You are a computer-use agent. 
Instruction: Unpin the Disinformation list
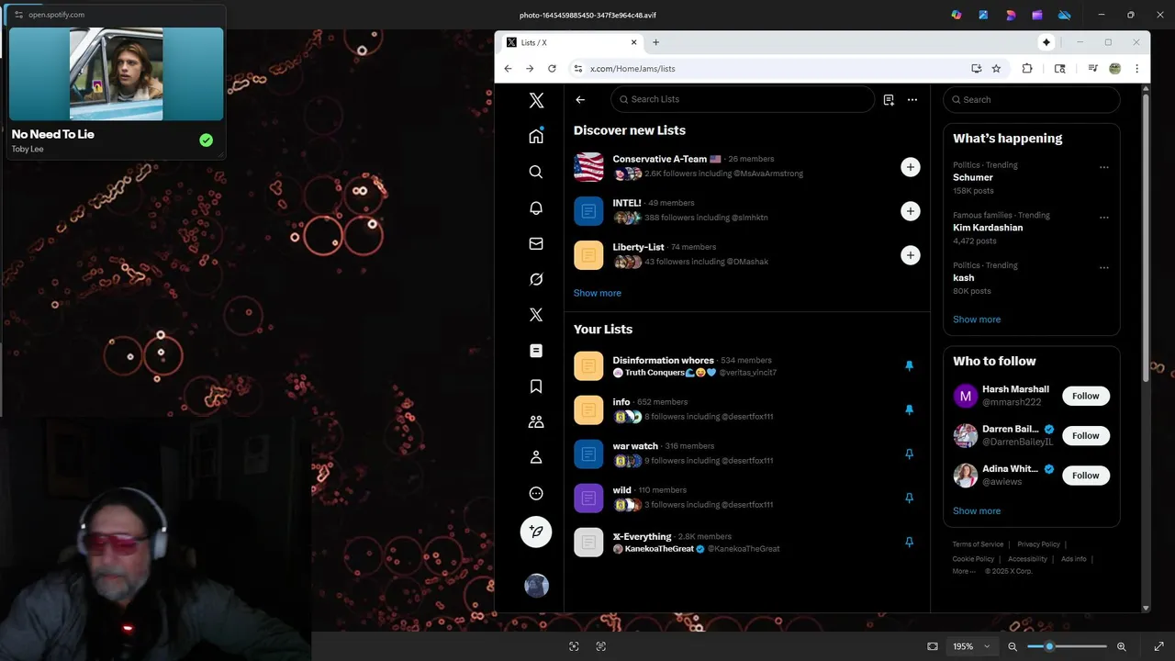pyautogui.click(x=909, y=365)
